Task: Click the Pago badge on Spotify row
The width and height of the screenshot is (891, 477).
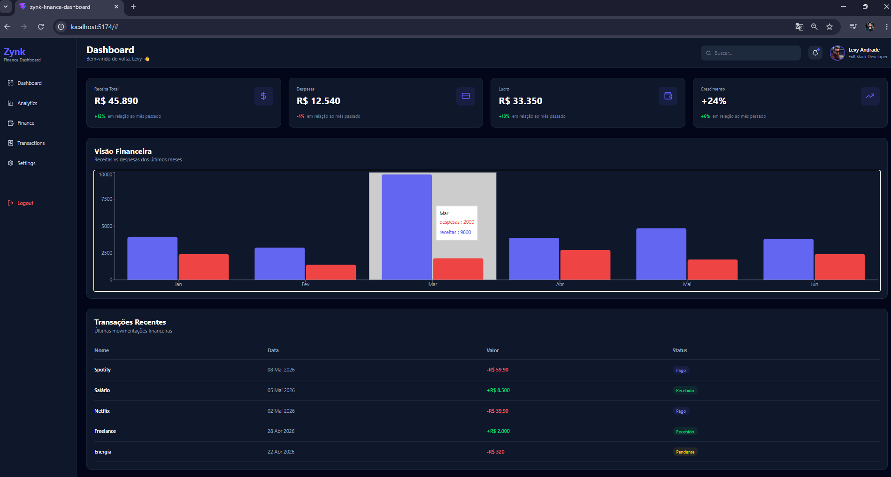Action: 681,371
